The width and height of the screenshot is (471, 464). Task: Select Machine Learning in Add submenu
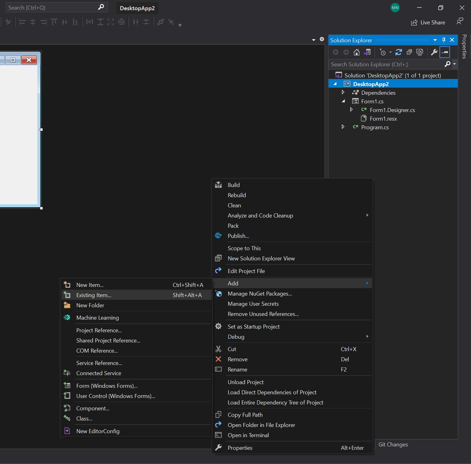(136, 317)
